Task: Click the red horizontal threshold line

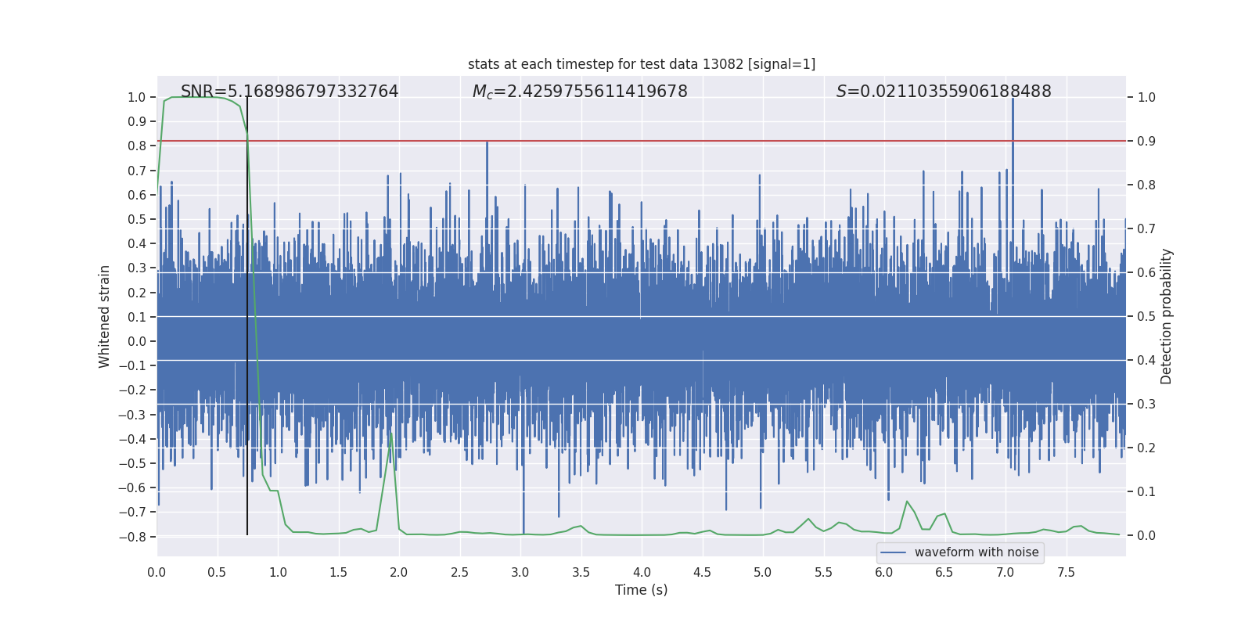Action: 704,141
